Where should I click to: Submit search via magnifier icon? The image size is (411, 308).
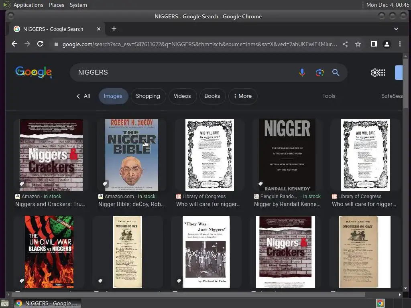pos(336,73)
